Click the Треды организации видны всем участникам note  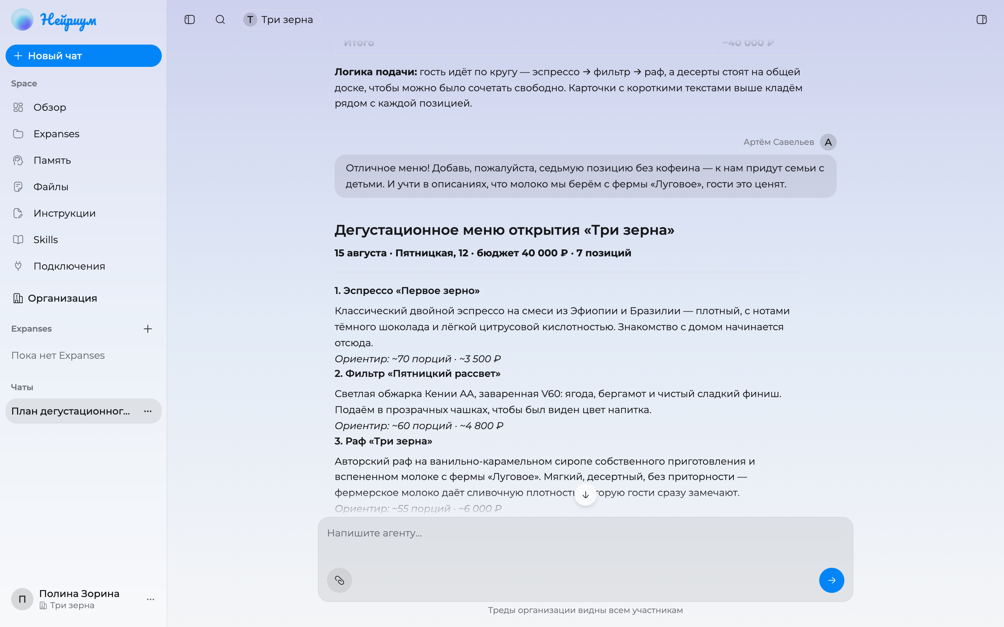pos(585,610)
